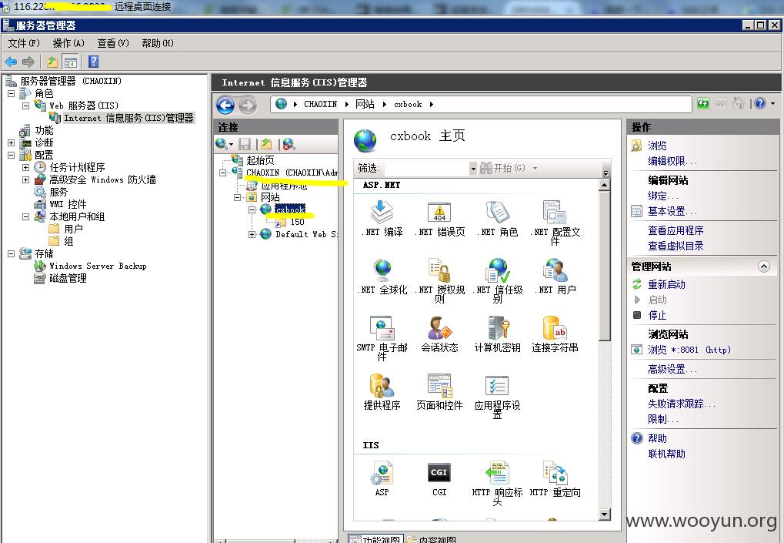Click the blue help icon in the main toolbar

pos(94,62)
